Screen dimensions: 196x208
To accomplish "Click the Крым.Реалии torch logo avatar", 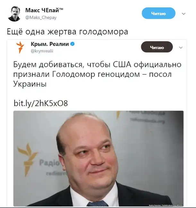I will point(20,47).
